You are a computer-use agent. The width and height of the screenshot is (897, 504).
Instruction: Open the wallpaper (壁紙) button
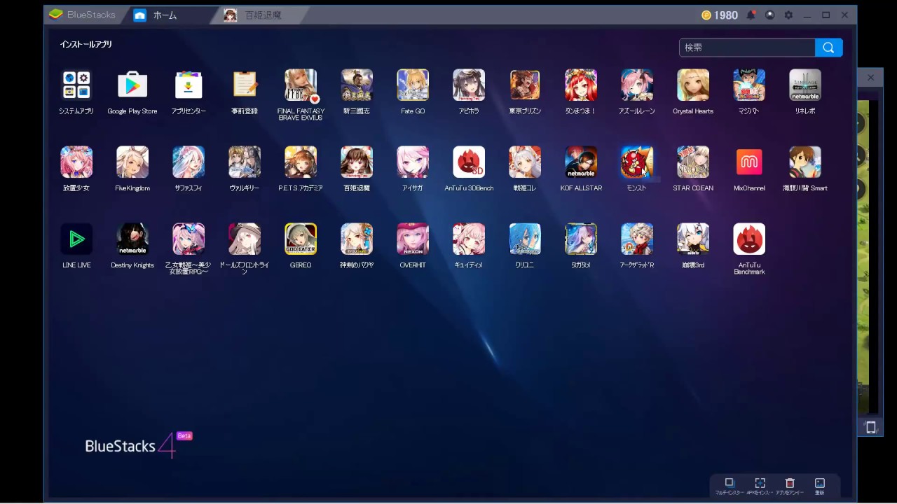[820, 486]
